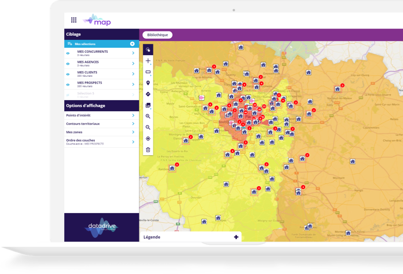Open the apps grid menu
Image resolution: width=403 pixels, height=274 pixels.
click(74, 20)
